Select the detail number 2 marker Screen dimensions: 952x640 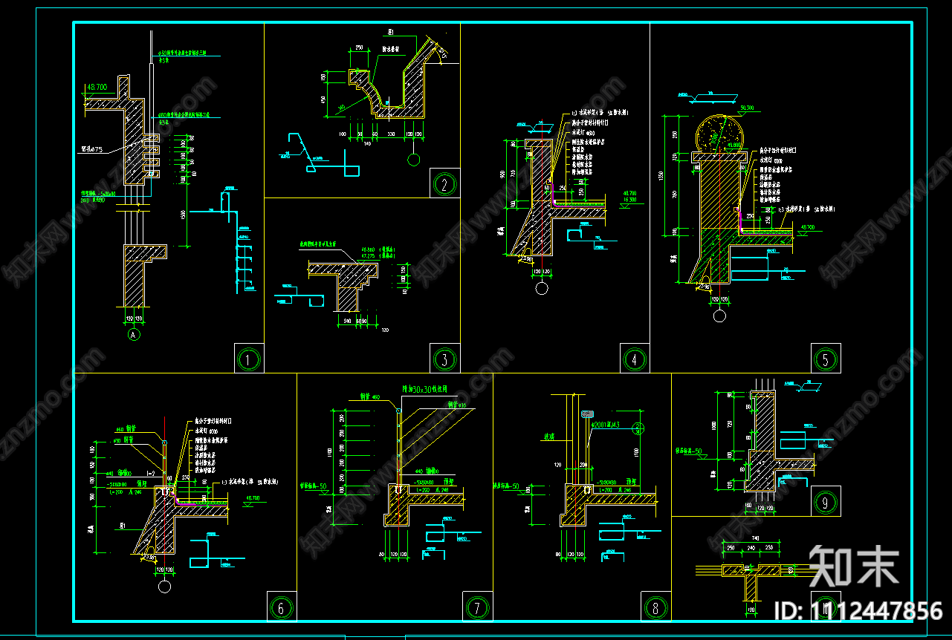[x=444, y=184]
